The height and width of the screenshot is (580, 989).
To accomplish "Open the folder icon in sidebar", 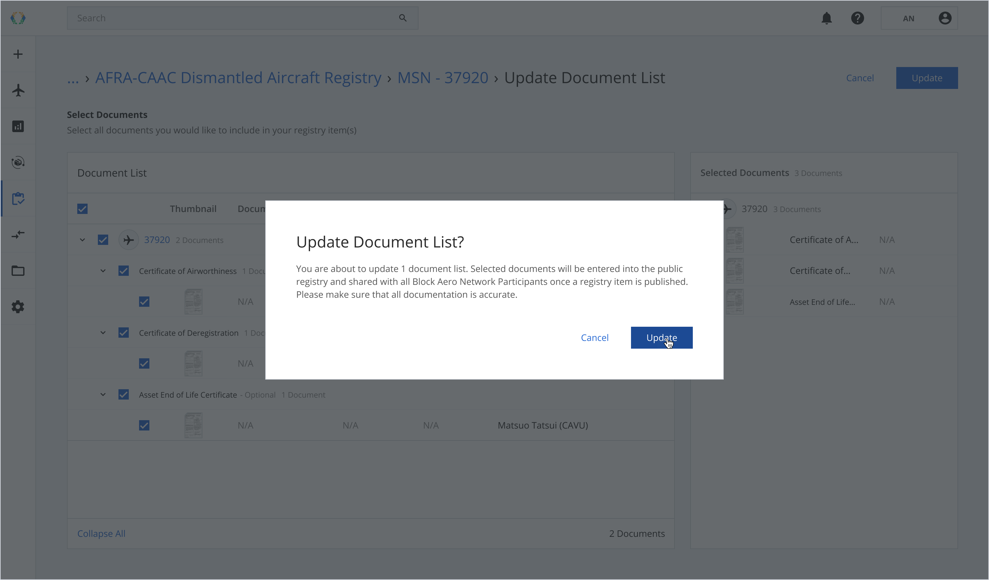I will [x=18, y=271].
